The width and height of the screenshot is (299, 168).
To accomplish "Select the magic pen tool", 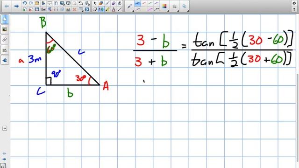I will tap(107, 3).
